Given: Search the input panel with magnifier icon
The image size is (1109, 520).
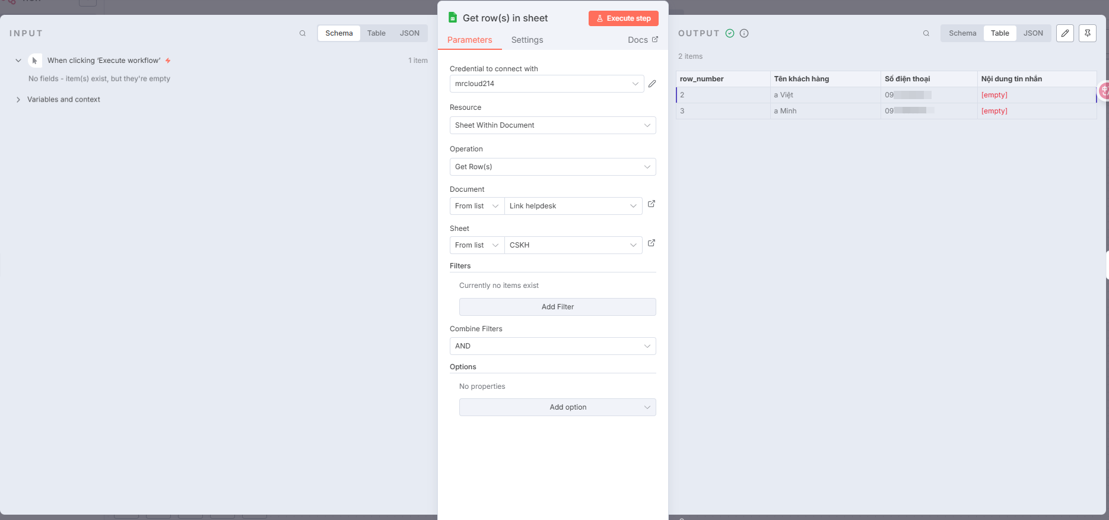Looking at the screenshot, I should [303, 33].
